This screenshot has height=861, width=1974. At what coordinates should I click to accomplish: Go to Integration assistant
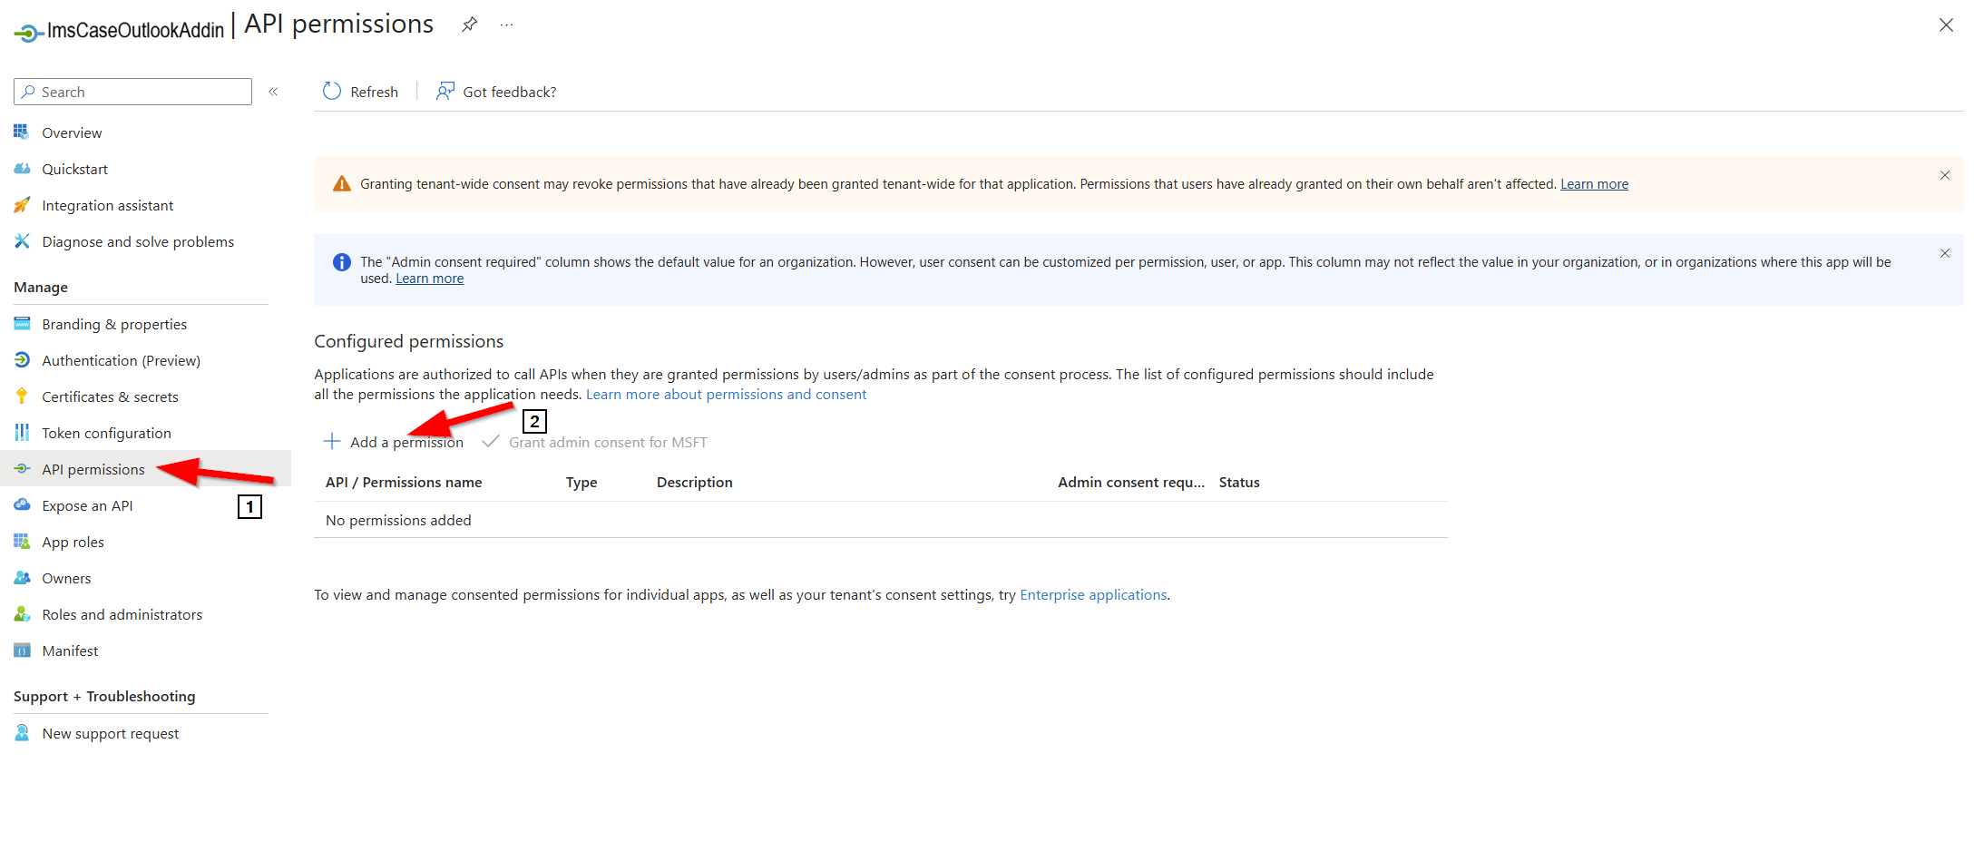tap(107, 205)
